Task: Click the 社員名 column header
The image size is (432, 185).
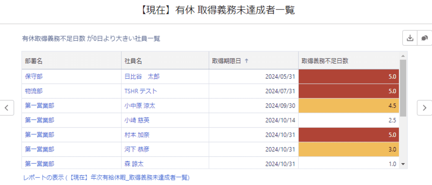Action: 133,61
